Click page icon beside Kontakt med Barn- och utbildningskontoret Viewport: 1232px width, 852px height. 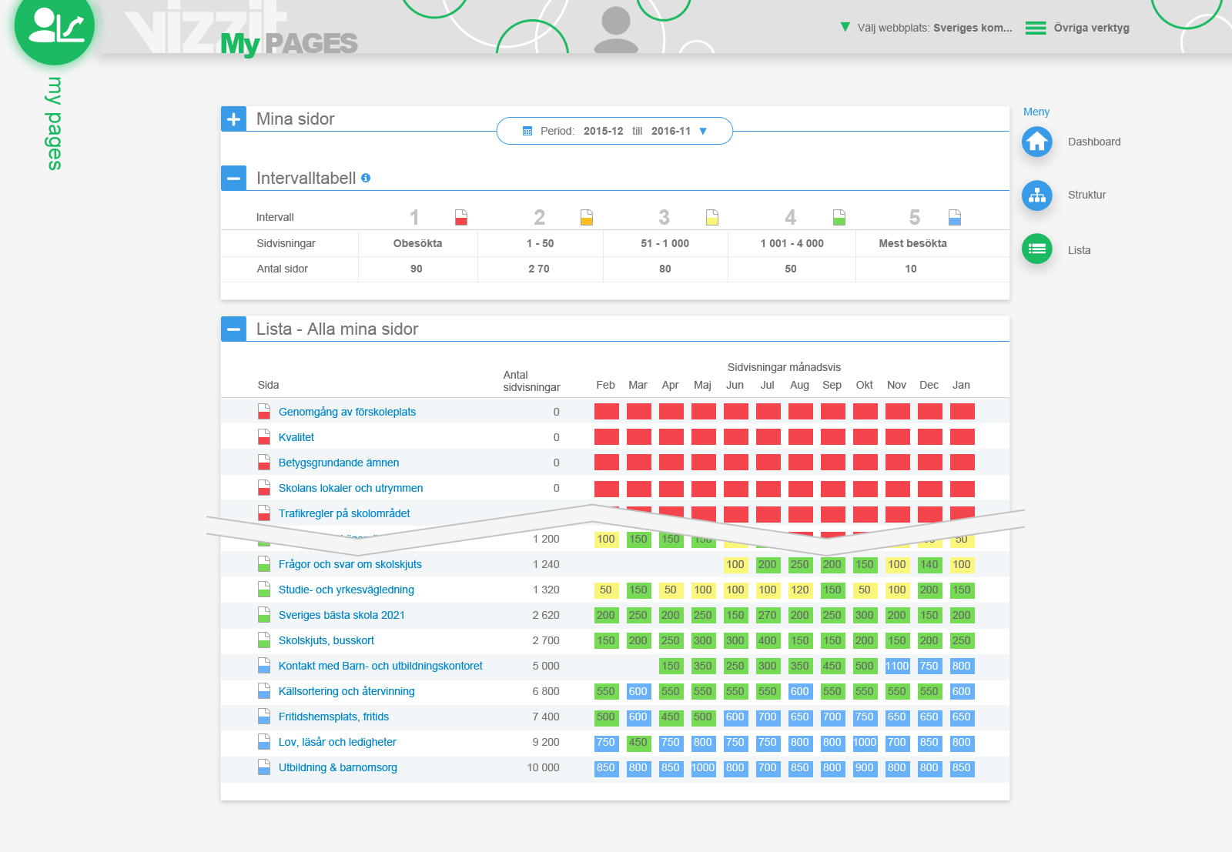click(x=264, y=665)
